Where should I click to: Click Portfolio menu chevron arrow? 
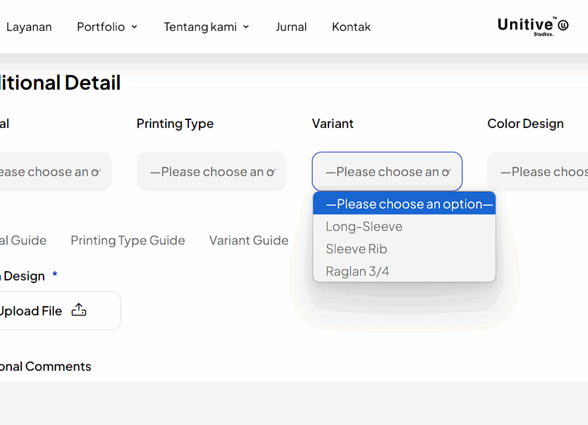(x=134, y=27)
